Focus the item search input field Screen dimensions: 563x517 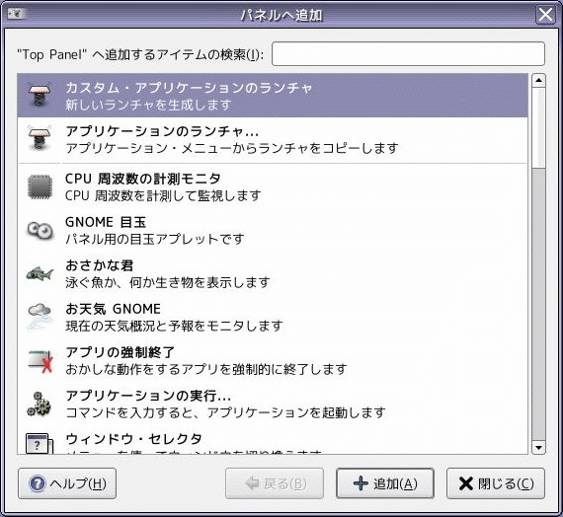pyautogui.click(x=408, y=54)
